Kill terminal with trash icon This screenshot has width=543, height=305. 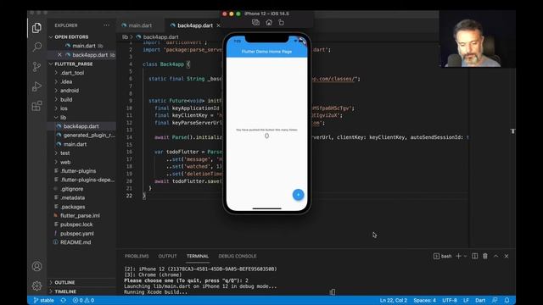[x=485, y=256]
